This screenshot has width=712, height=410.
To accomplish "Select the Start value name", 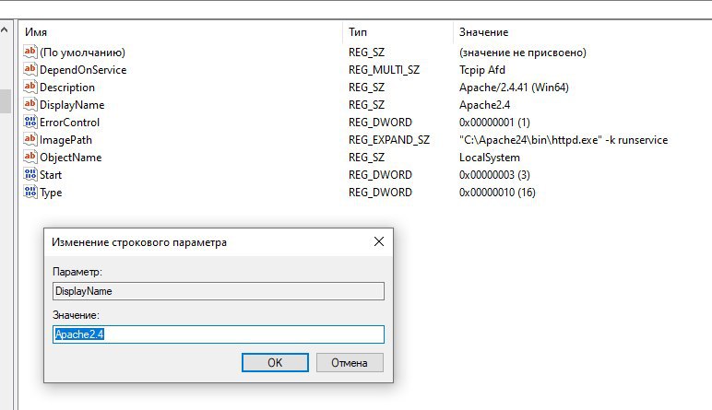I will 51,175.
